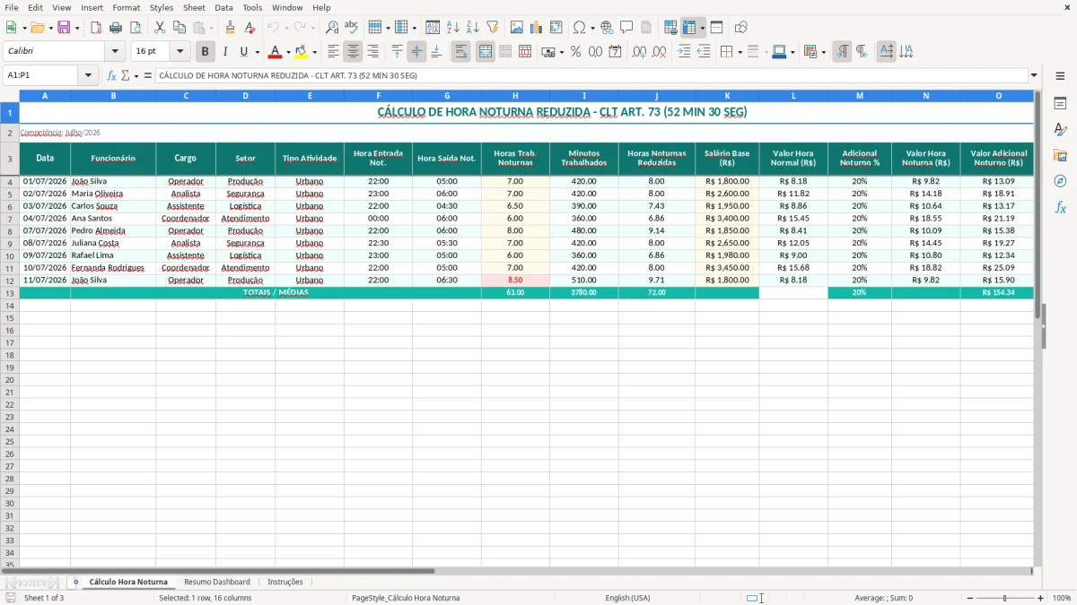Viewport: 1077px width, 605px height.
Task: Toggle Align Right button
Action: point(372,52)
